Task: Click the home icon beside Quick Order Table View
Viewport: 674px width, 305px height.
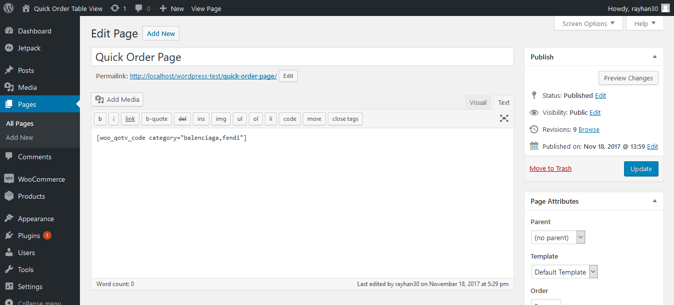Action: pos(26,8)
